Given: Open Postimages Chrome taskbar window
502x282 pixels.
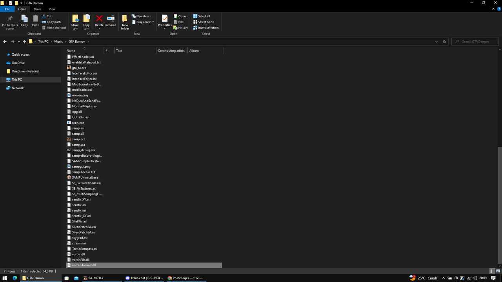Looking at the screenshot, I should pos(186,278).
